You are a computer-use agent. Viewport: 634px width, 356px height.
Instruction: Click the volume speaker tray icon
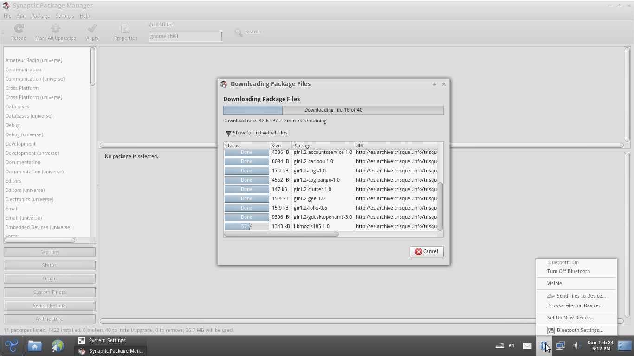(577, 345)
